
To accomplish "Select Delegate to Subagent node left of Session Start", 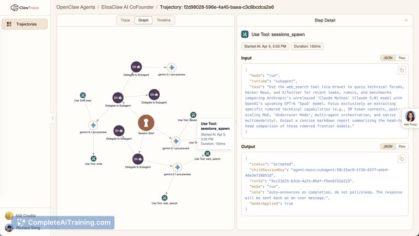I will coord(119,131).
